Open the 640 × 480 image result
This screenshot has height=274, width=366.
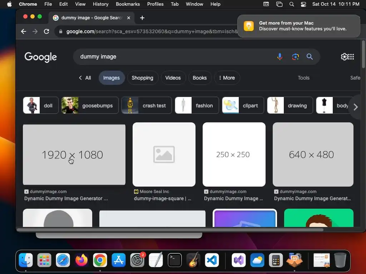tap(313, 154)
